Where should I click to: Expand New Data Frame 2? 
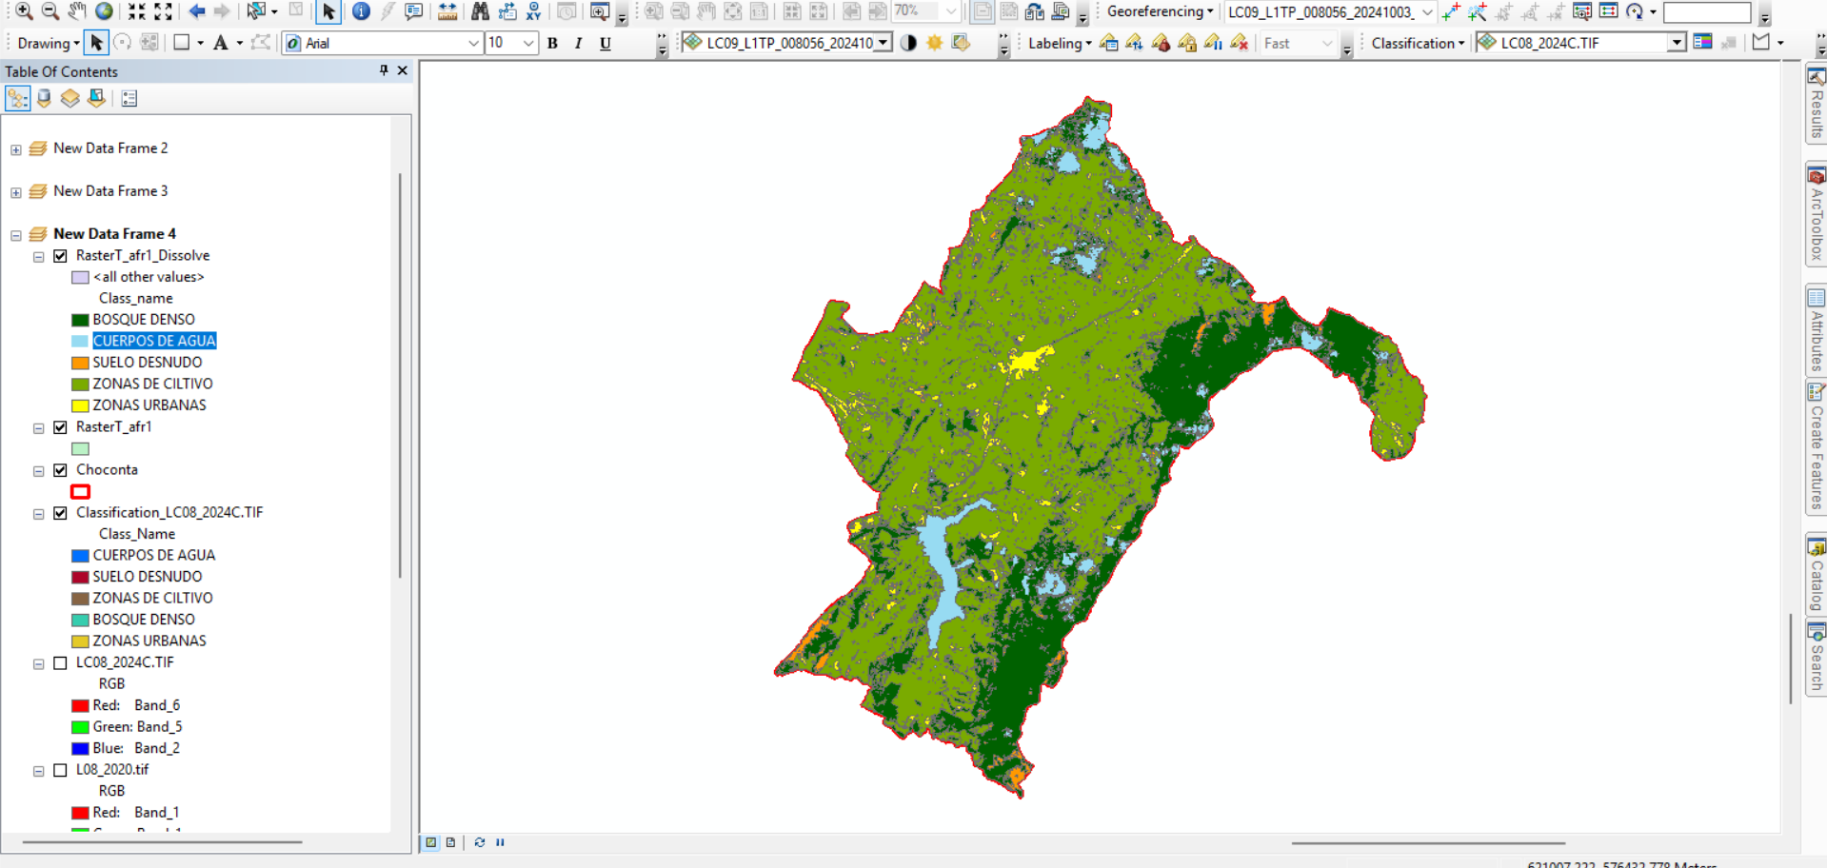coord(16,149)
